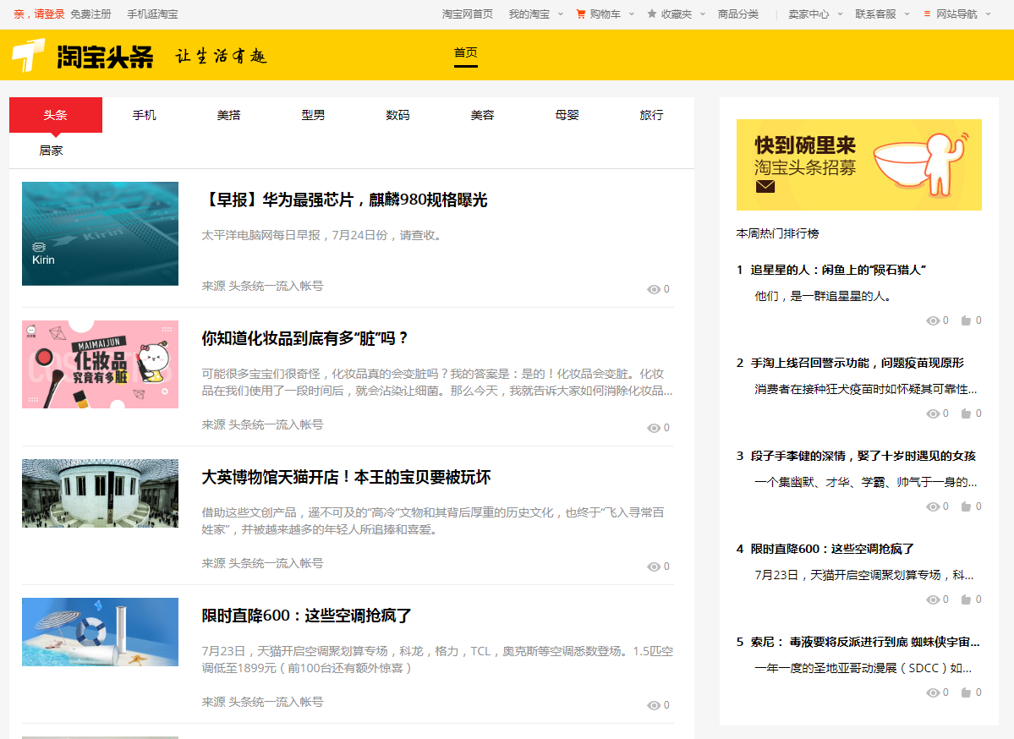
Task: Click the eye icon on rank 2 hot article
Action: pyautogui.click(x=933, y=413)
